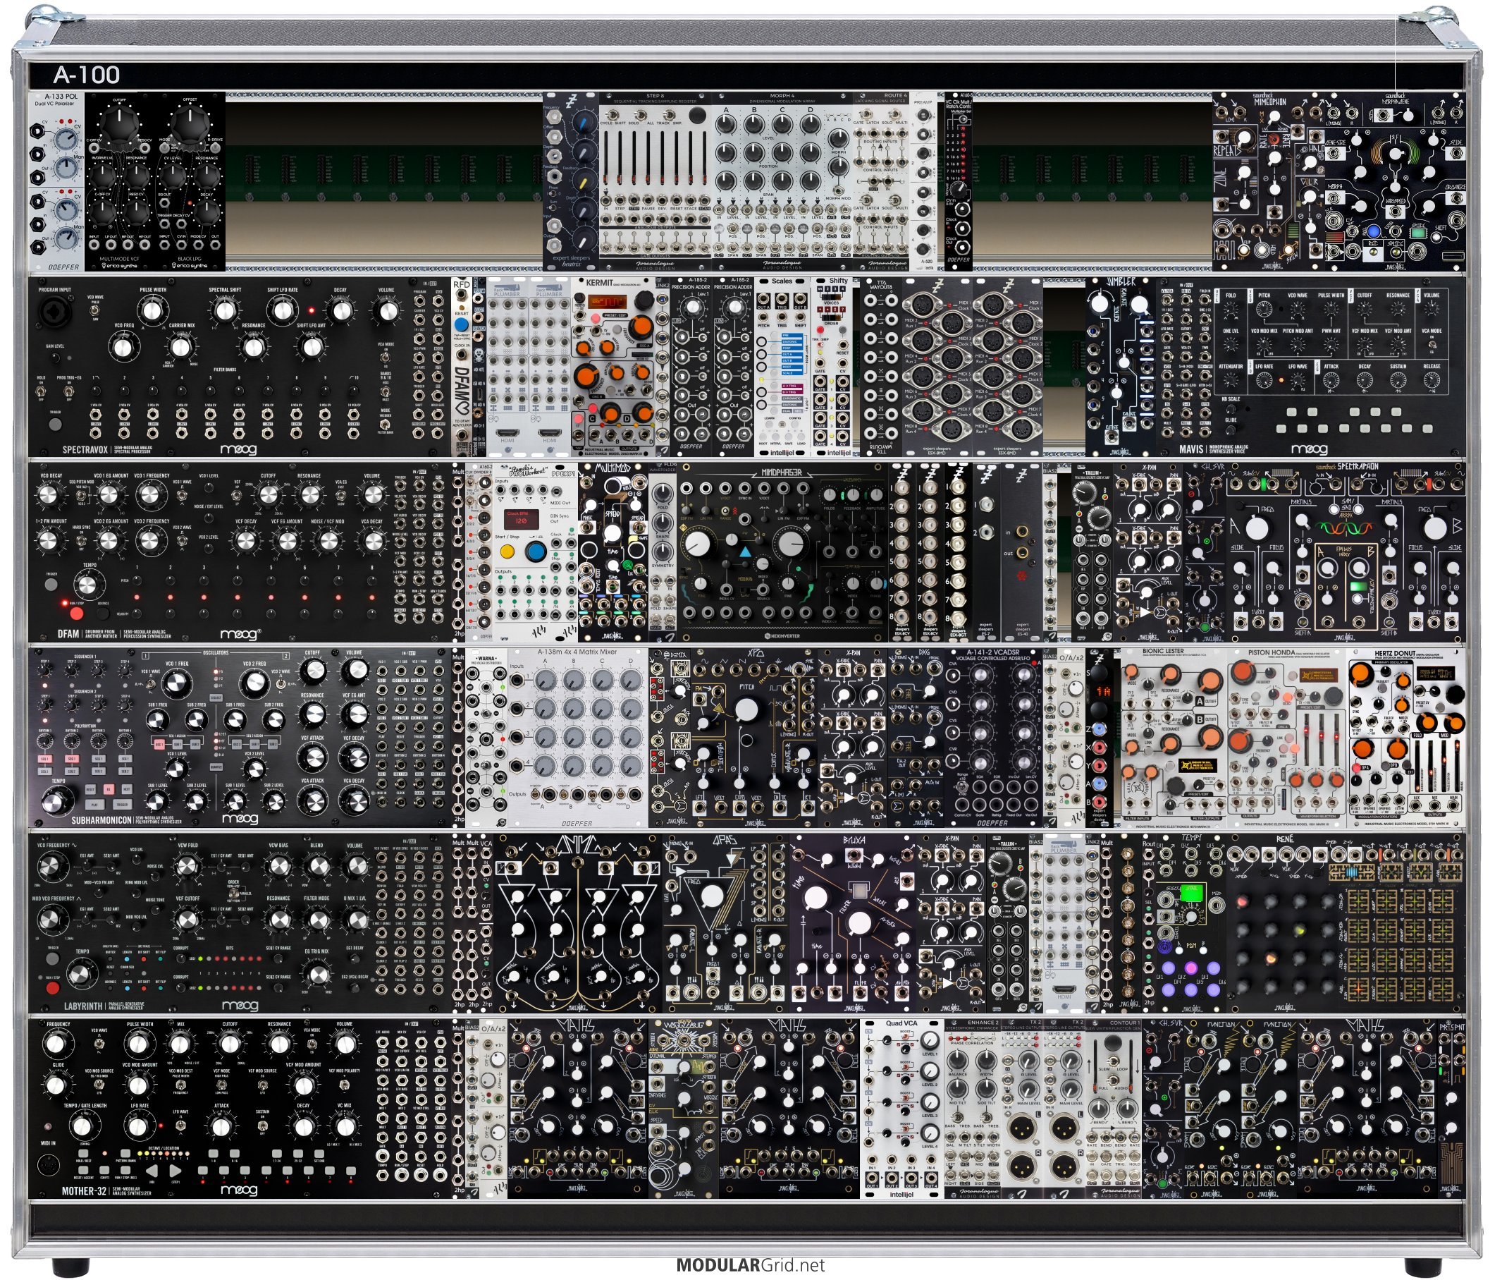This screenshot has height=1280, width=1502.
Task: Click the LEVEL 1 knob on Quad VCA
Action: tap(931, 1040)
